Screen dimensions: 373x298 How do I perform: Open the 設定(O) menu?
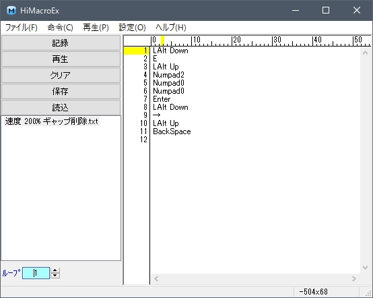[132, 28]
